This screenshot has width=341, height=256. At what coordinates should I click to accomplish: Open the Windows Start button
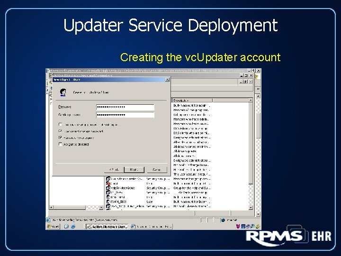pos(53,227)
